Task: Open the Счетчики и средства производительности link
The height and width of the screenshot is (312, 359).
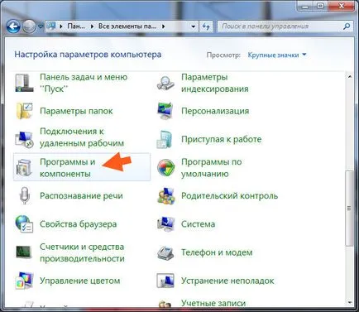Action: (x=82, y=252)
